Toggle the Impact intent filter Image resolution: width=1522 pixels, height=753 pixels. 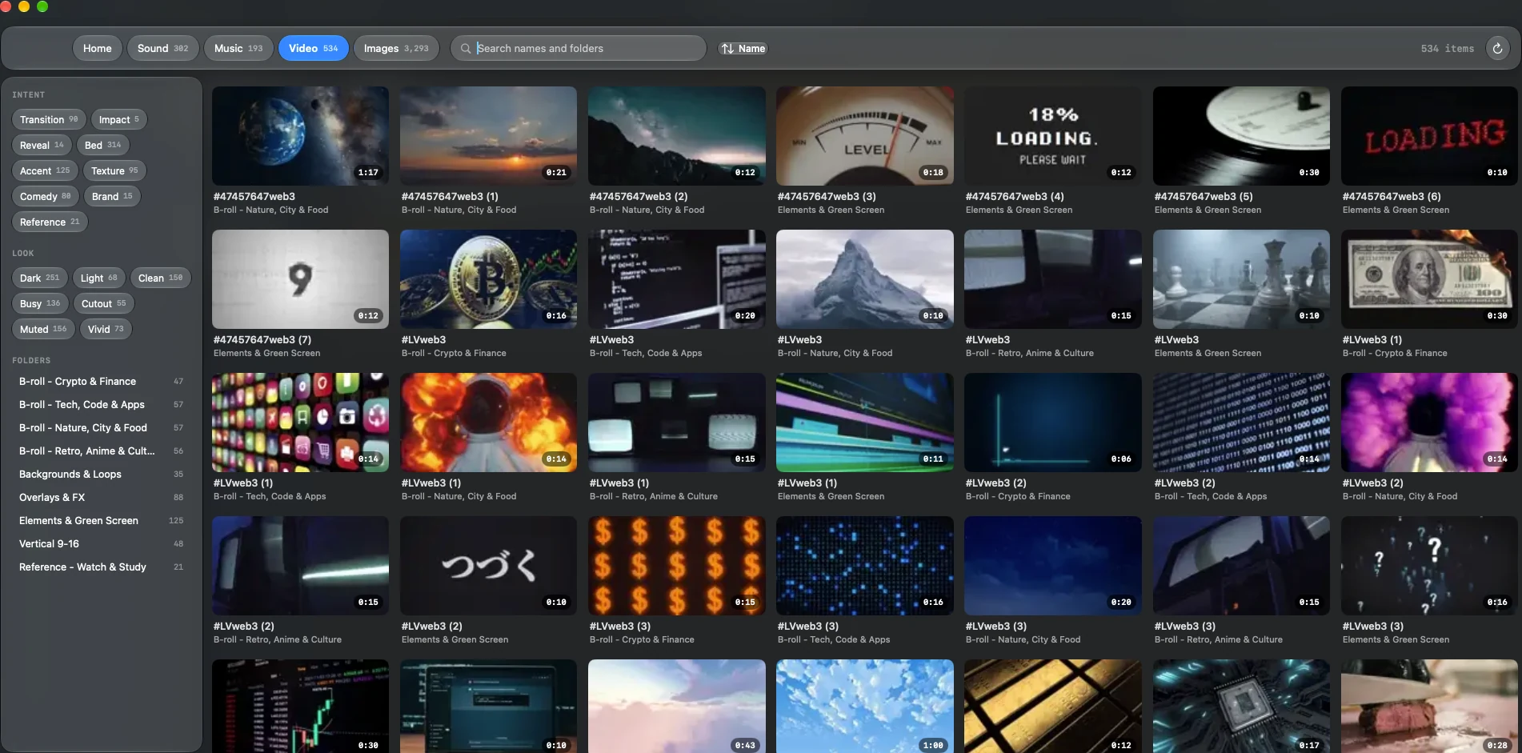[x=118, y=119]
